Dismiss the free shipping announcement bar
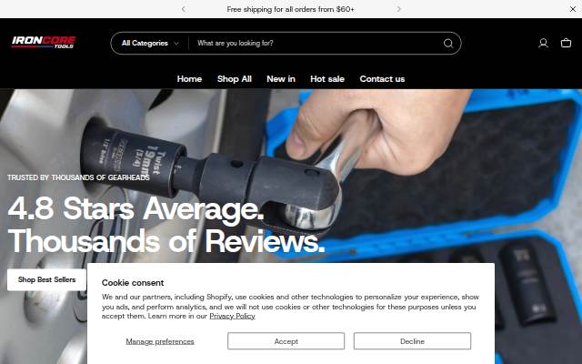Viewport: 582px width, 364px height. point(573,9)
